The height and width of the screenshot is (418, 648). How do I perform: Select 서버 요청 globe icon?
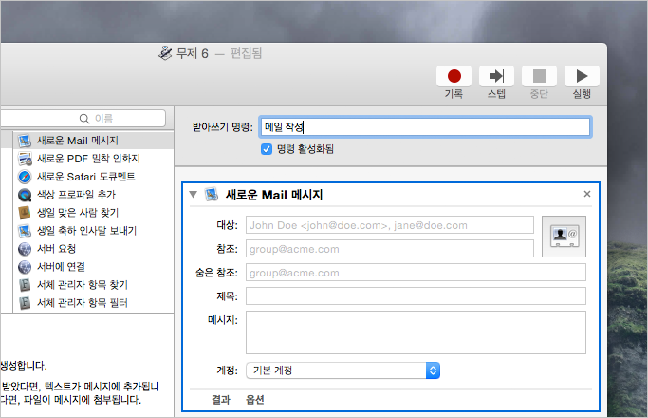pyautogui.click(x=25, y=249)
